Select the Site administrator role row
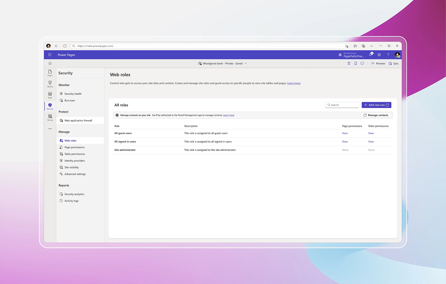 pyautogui.click(x=253, y=150)
